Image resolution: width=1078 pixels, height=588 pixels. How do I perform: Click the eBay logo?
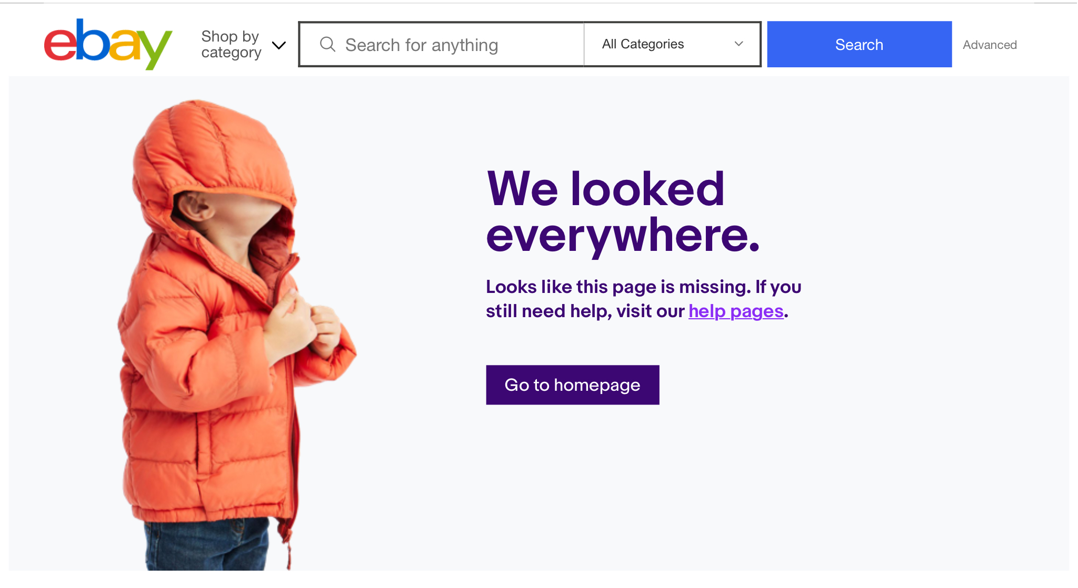tap(108, 44)
